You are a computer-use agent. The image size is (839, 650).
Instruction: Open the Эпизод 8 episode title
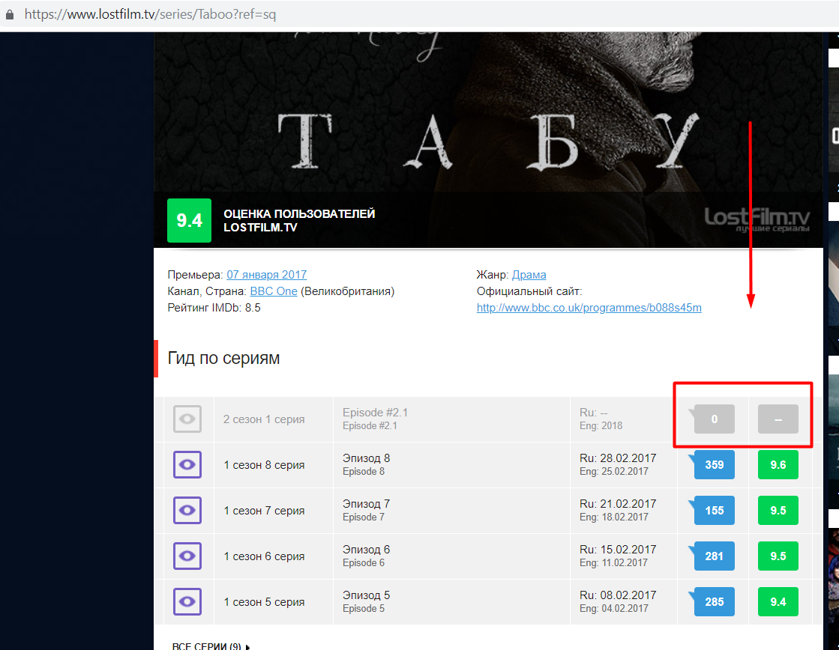(366, 458)
